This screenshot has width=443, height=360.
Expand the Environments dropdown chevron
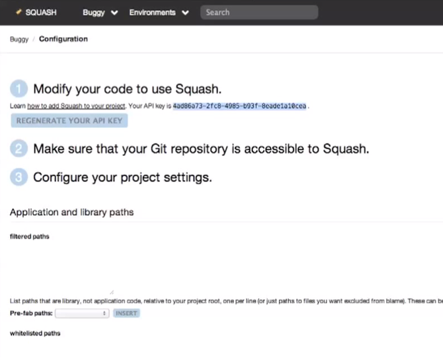click(x=185, y=13)
